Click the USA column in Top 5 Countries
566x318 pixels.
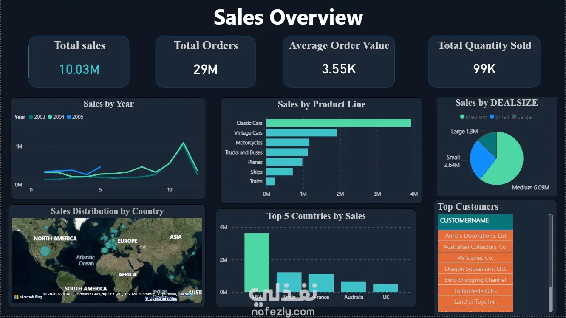click(x=257, y=262)
